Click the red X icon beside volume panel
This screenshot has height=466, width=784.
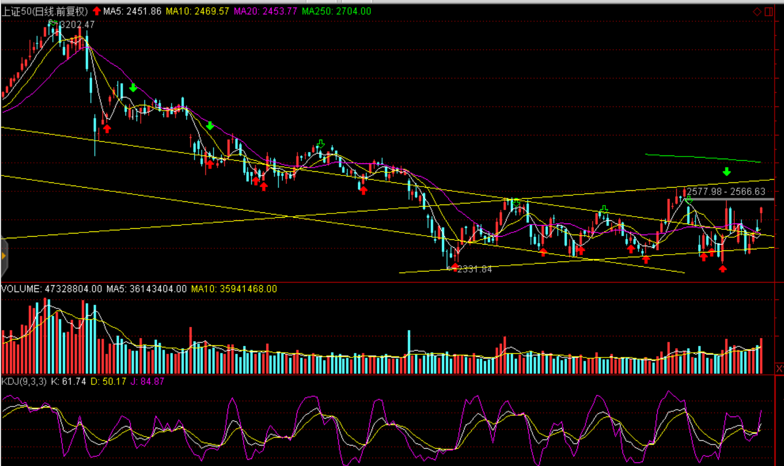pos(779,368)
